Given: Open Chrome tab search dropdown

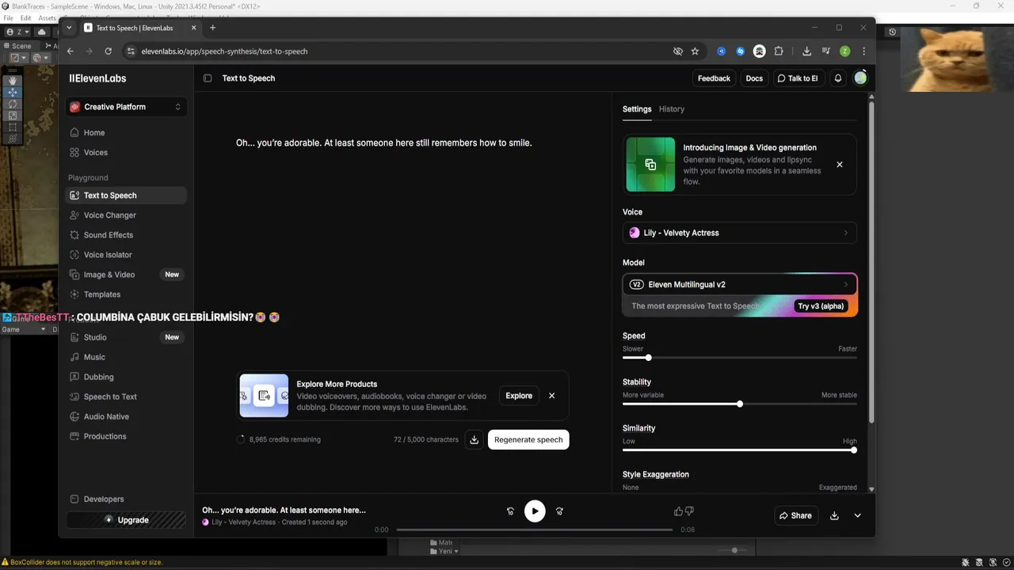Looking at the screenshot, I should click(69, 28).
